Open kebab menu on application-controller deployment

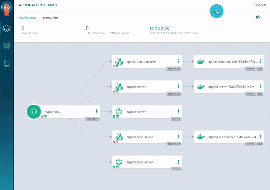pos(178,61)
